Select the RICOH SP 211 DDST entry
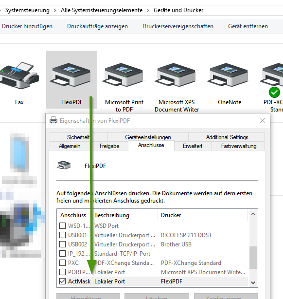 (x=186, y=235)
